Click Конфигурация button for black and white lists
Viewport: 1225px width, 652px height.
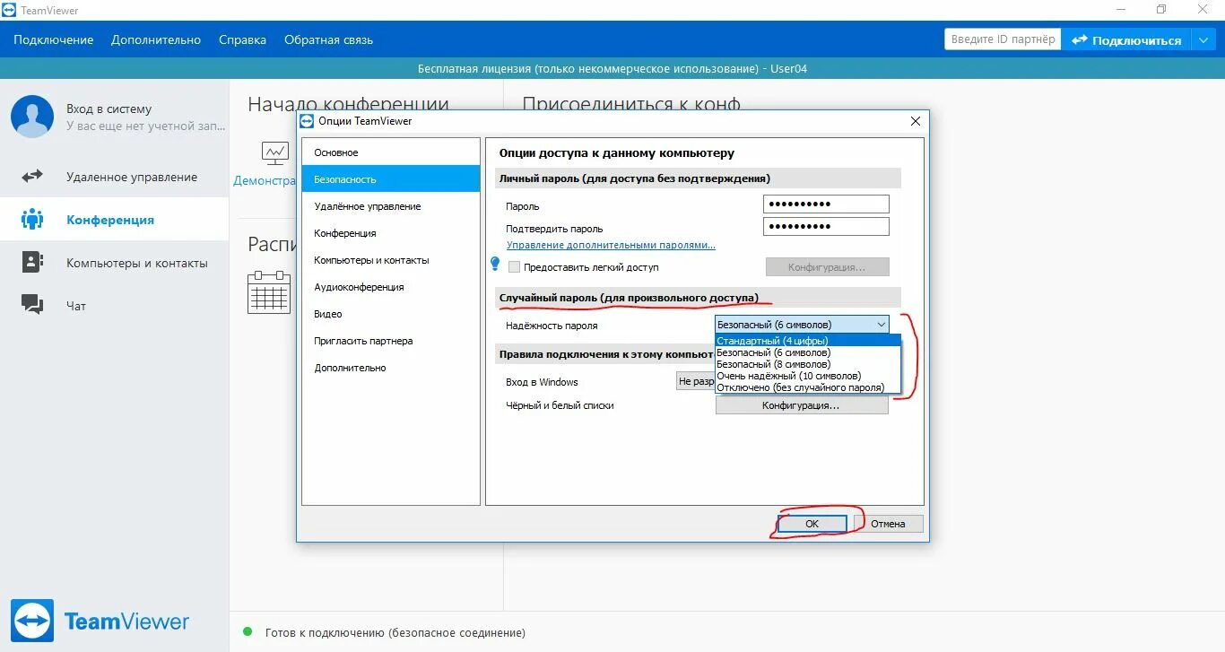coord(802,405)
